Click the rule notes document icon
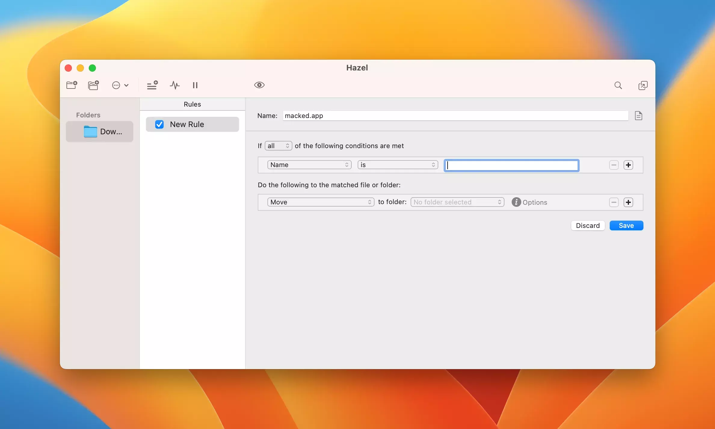The width and height of the screenshot is (715, 429). (x=638, y=116)
